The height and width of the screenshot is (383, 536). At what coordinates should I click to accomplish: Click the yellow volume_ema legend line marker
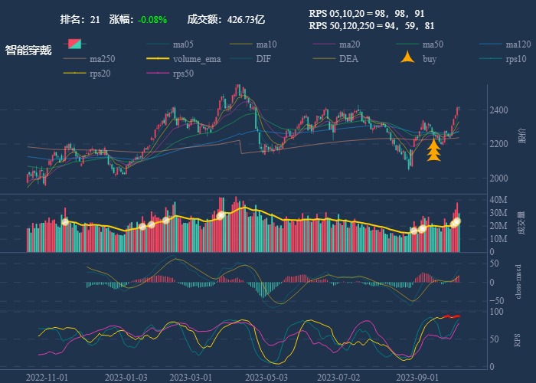coord(159,59)
